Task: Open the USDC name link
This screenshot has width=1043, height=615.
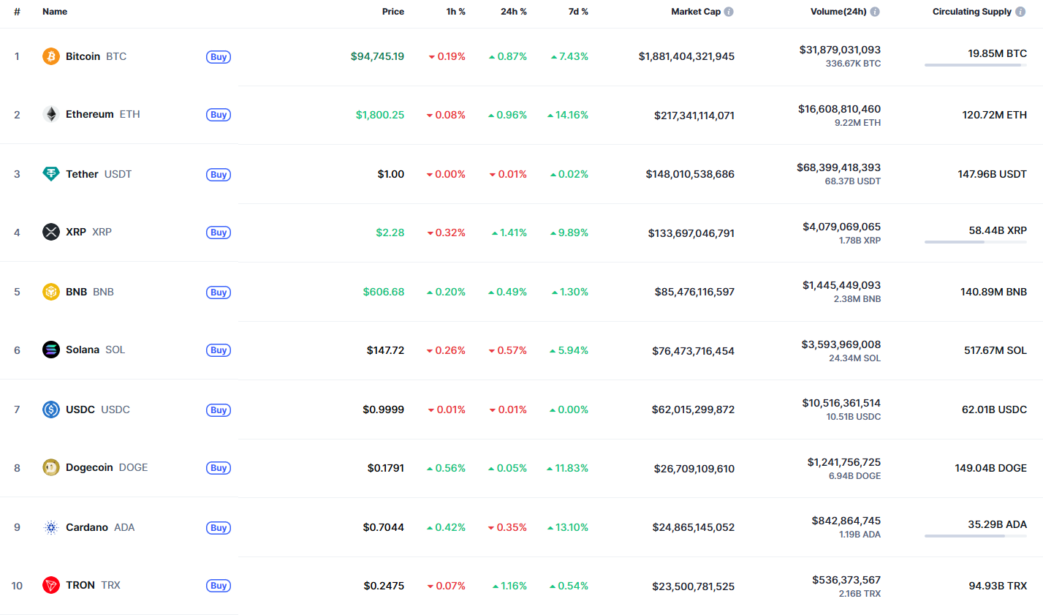Action: point(98,410)
